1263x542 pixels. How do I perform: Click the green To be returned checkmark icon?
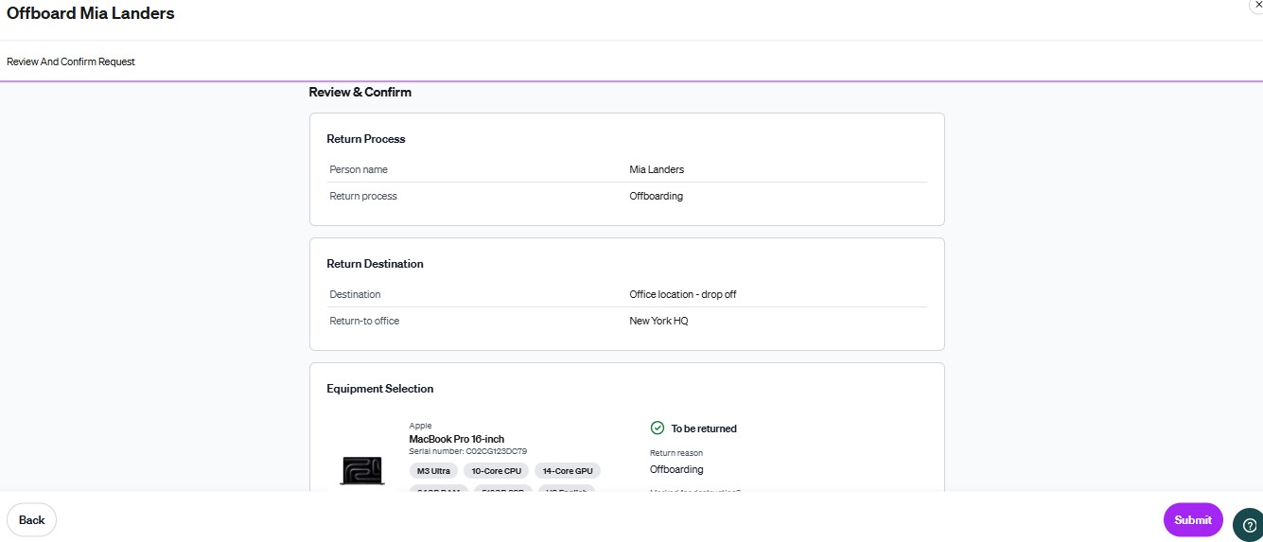(658, 428)
